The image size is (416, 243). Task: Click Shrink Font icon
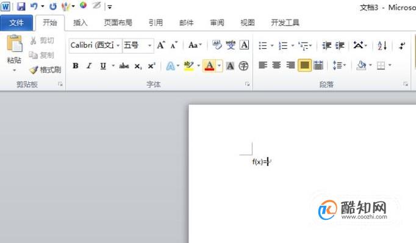click(x=174, y=45)
